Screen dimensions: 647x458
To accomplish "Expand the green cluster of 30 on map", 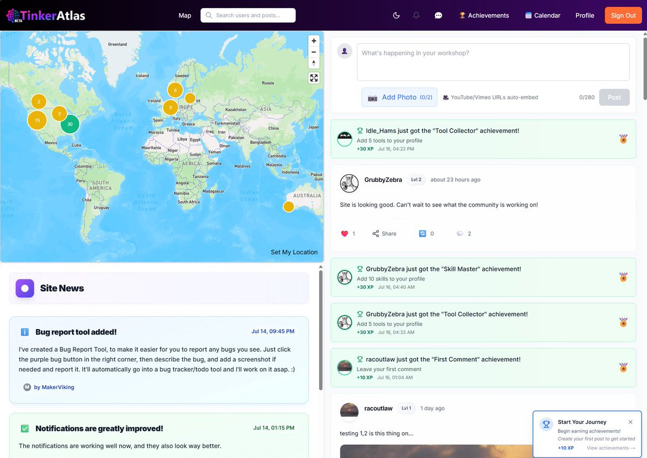I will pos(70,124).
